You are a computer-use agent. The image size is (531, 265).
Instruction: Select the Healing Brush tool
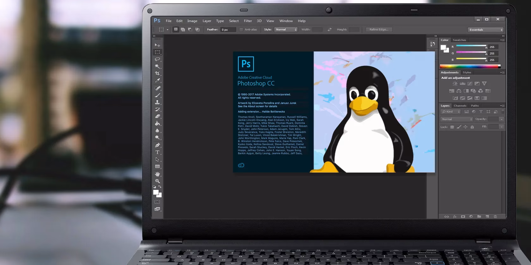pyautogui.click(x=157, y=88)
